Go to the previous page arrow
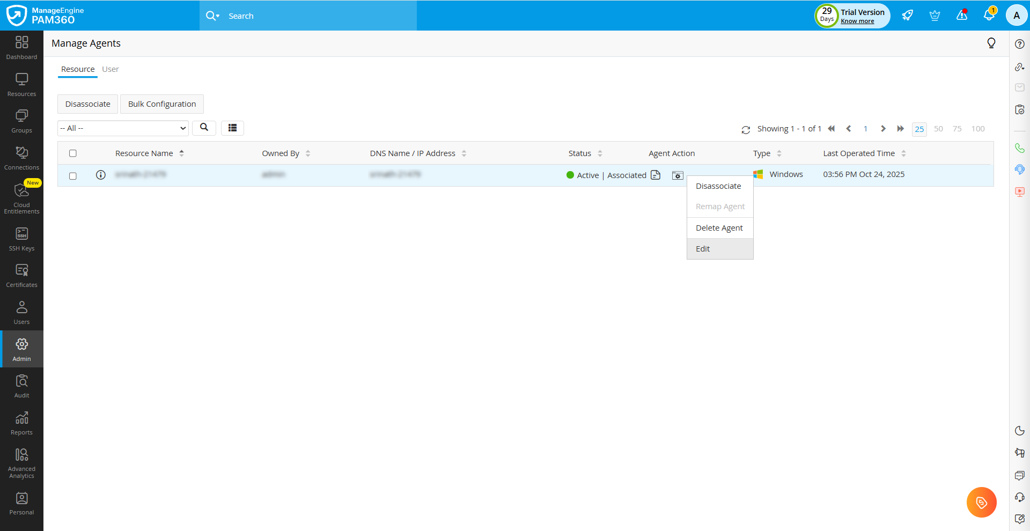This screenshot has width=1030, height=531. 848,129
